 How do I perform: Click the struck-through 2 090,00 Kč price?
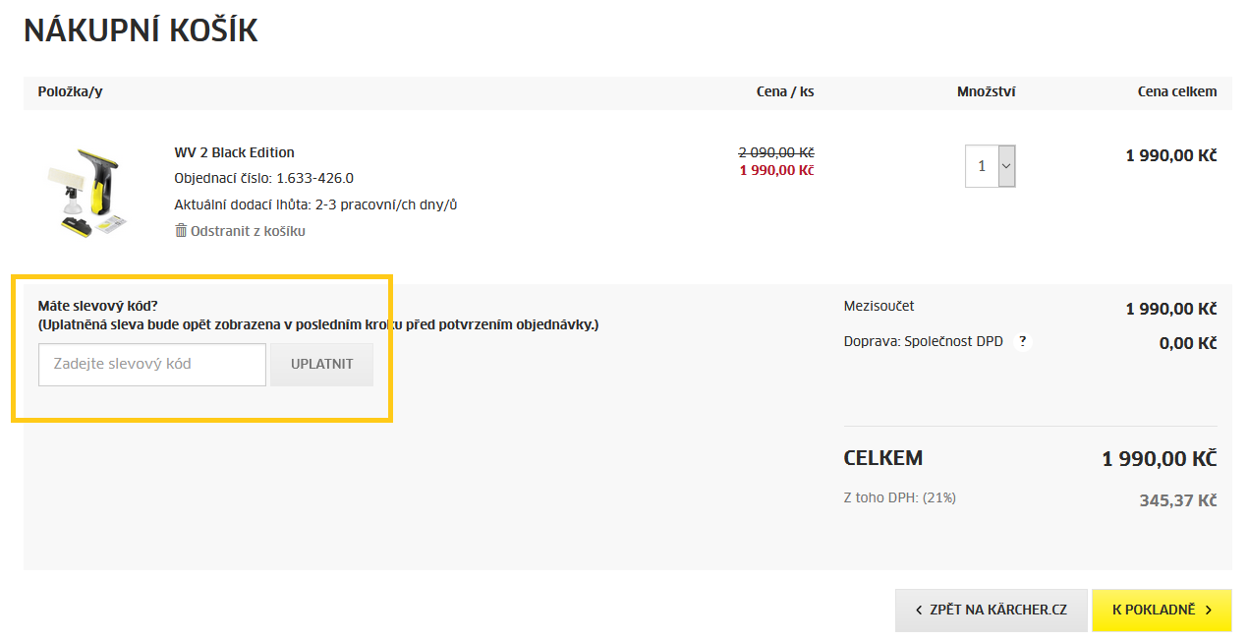point(776,152)
